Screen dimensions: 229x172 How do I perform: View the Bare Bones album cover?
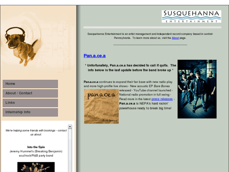(x=101, y=106)
